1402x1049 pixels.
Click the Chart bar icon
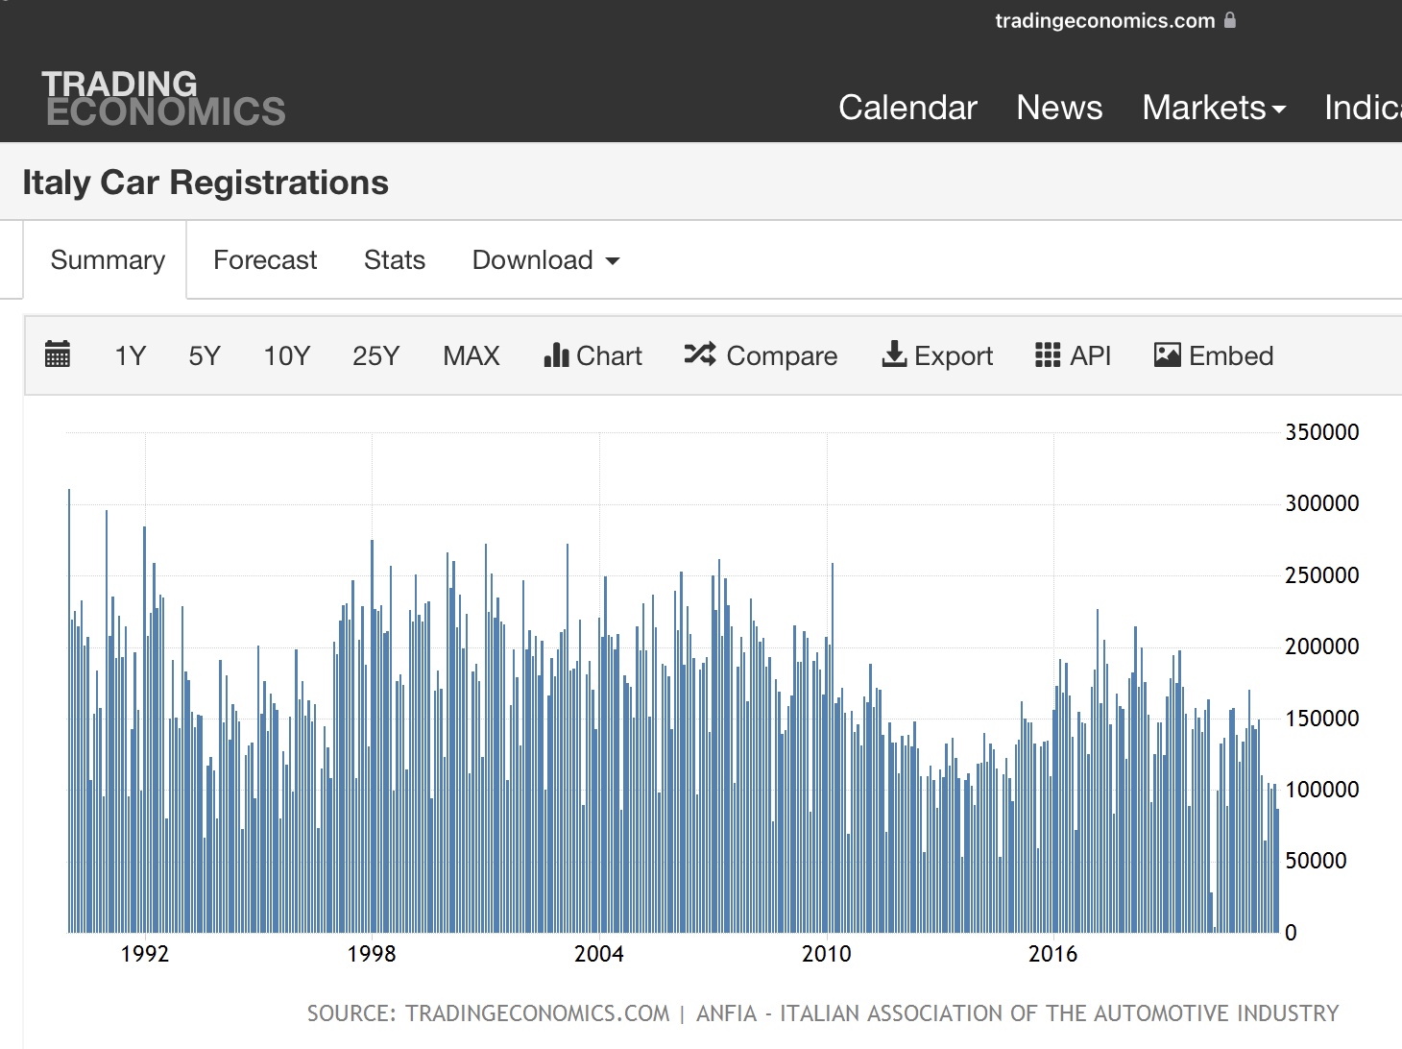(x=556, y=354)
